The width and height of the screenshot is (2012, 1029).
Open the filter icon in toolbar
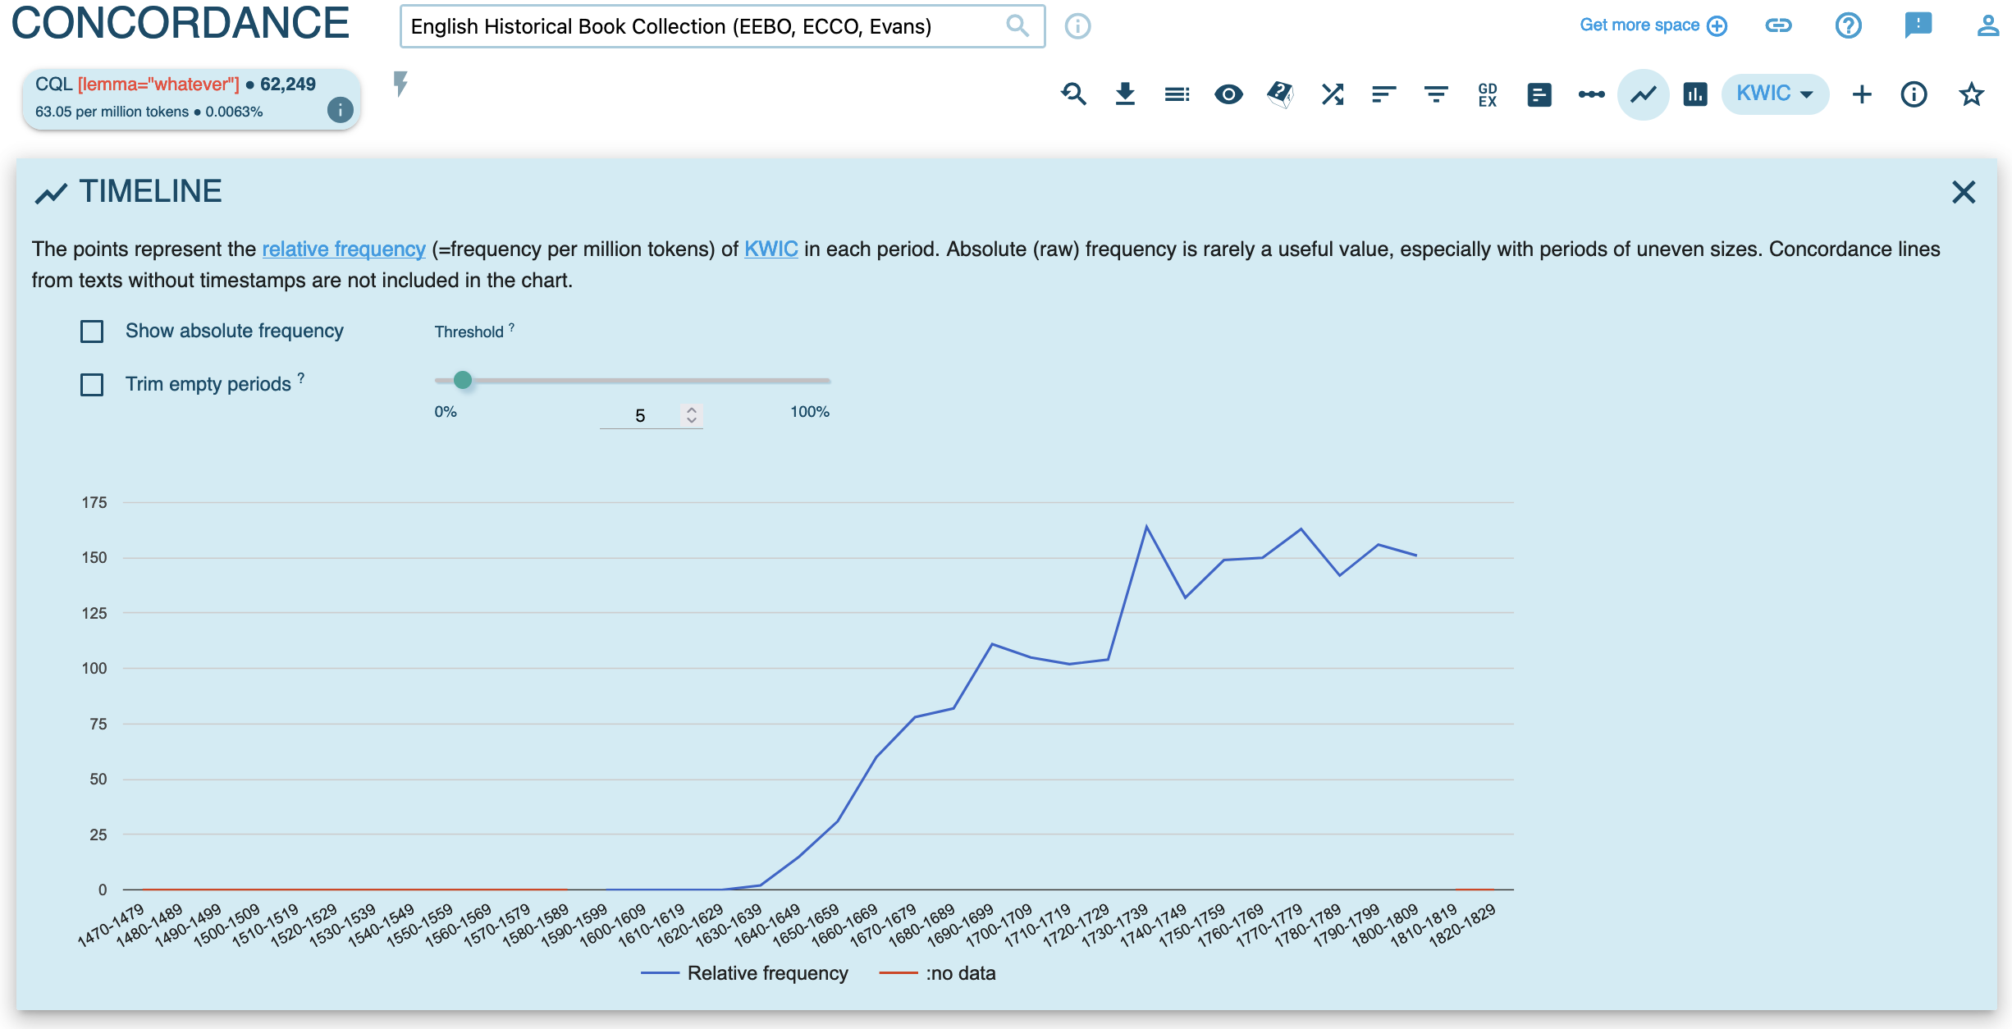click(1435, 94)
